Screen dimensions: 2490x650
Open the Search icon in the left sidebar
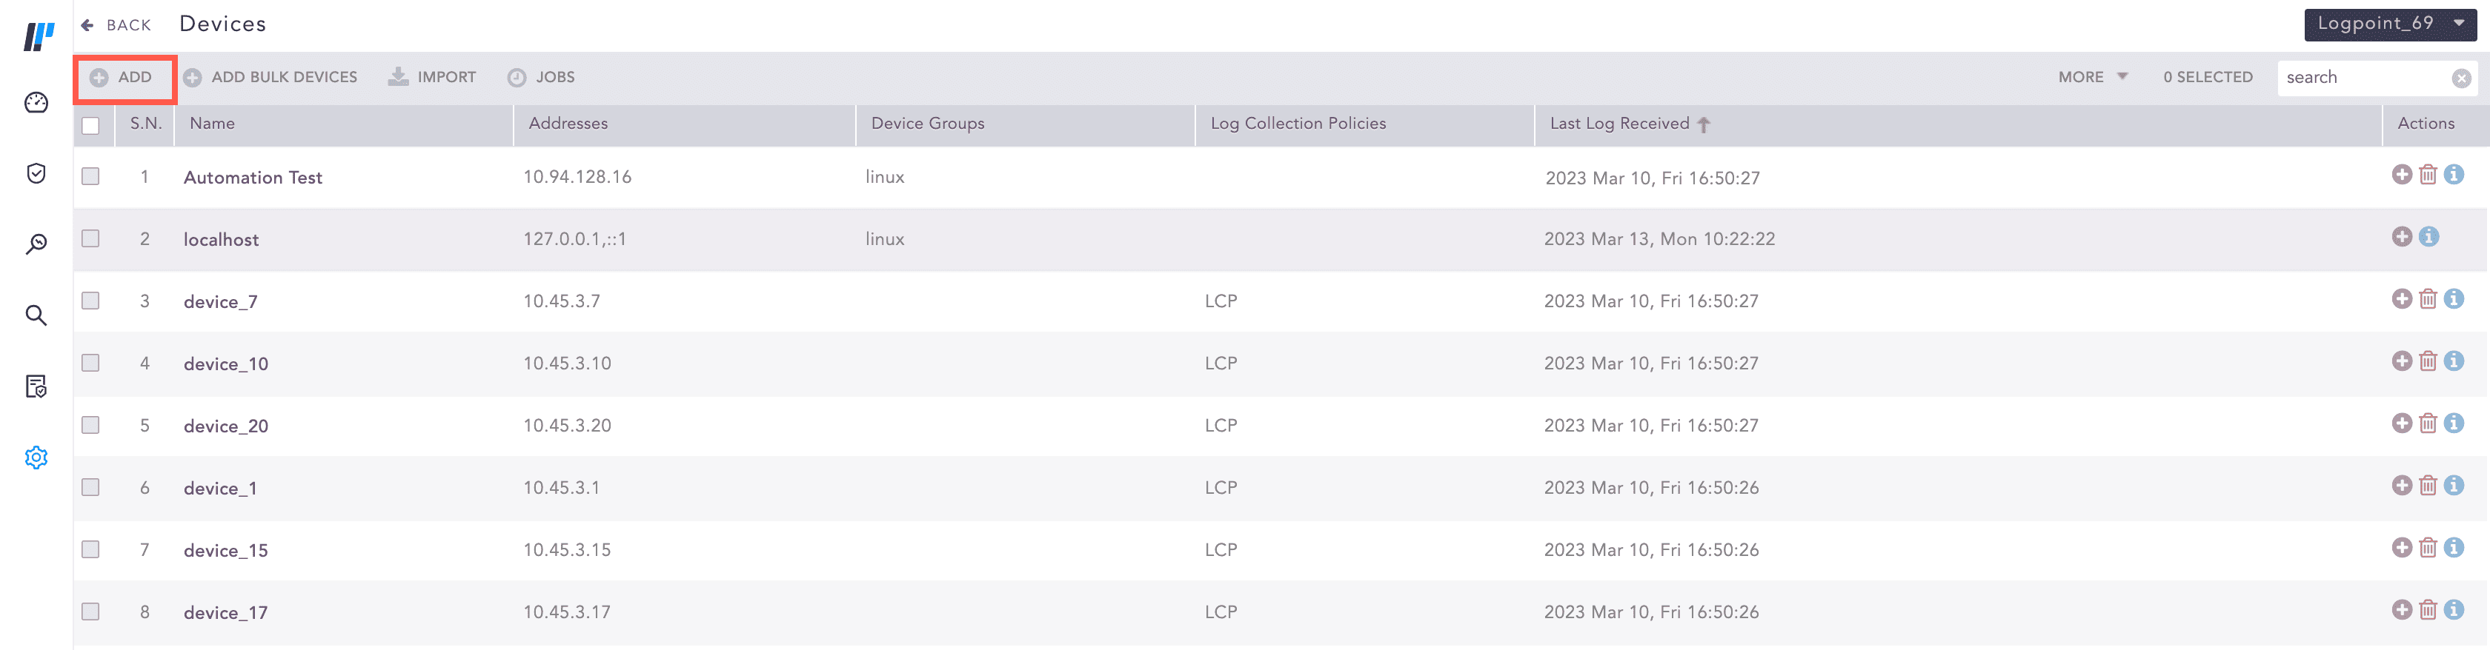click(x=36, y=315)
